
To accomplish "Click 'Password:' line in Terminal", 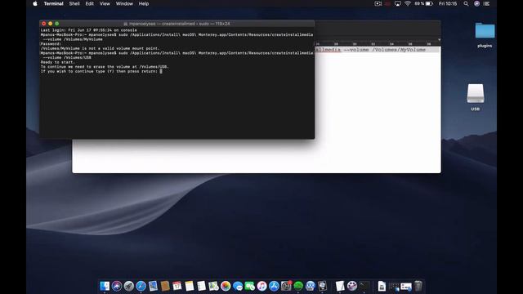I will 51,43.
